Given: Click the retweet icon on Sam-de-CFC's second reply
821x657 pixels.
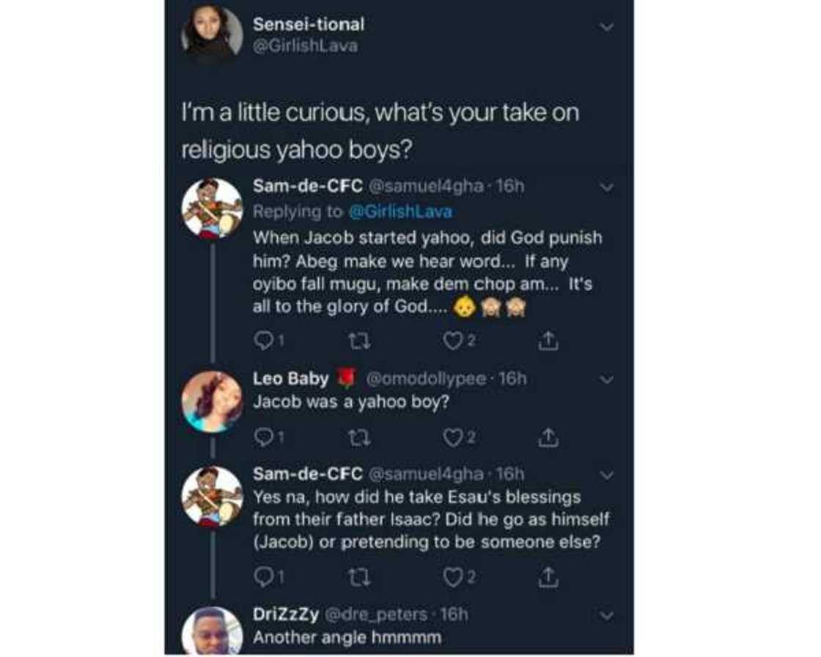Looking at the screenshot, I should point(359,577).
